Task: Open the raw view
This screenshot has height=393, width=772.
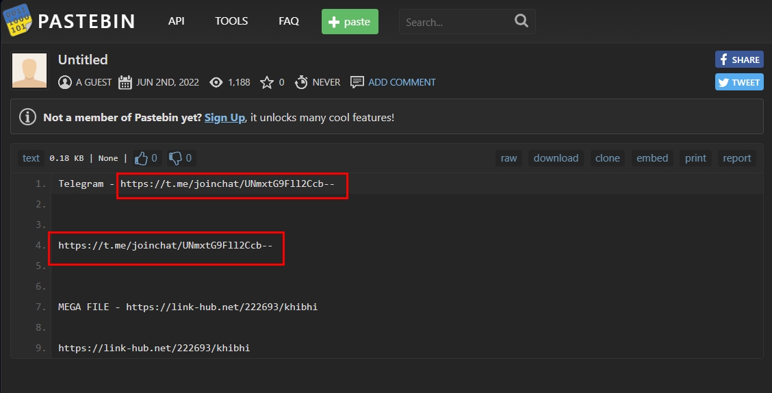Action: [x=509, y=158]
